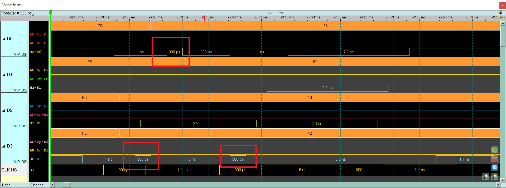Click the MIPI DSI label under D1
This screenshot has height=188, width=506.
20,90
